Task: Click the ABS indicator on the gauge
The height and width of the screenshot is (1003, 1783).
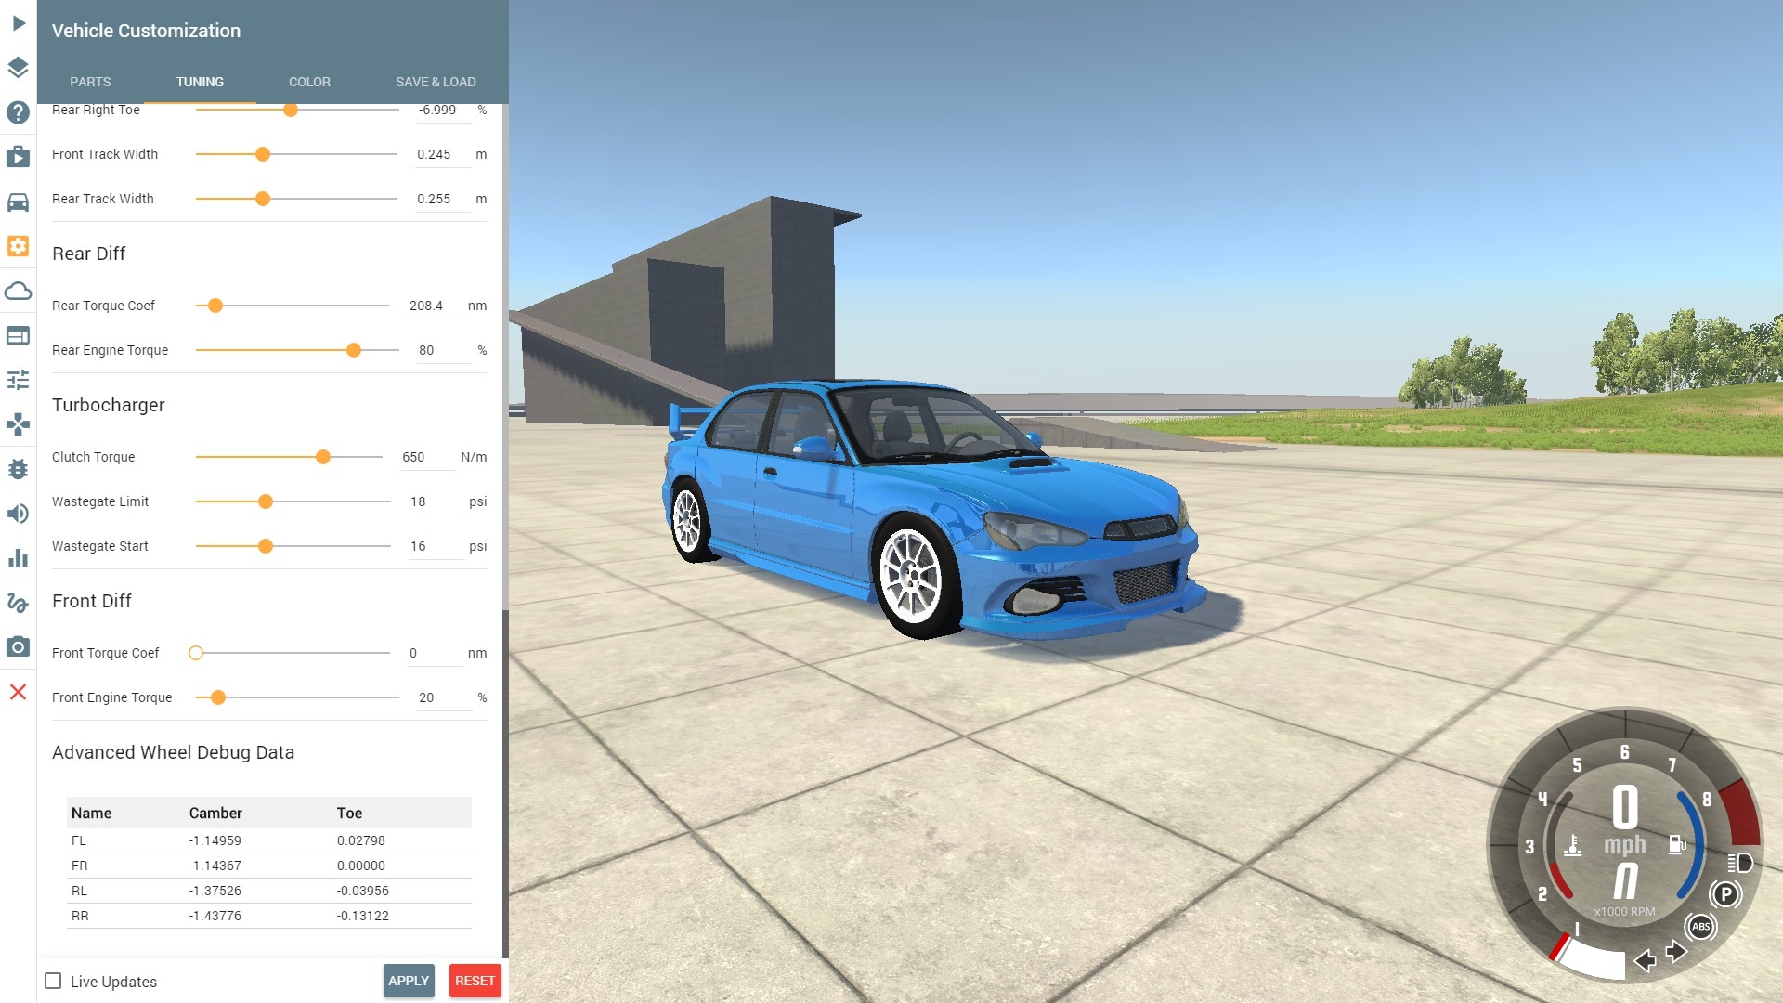Action: 1700,927
